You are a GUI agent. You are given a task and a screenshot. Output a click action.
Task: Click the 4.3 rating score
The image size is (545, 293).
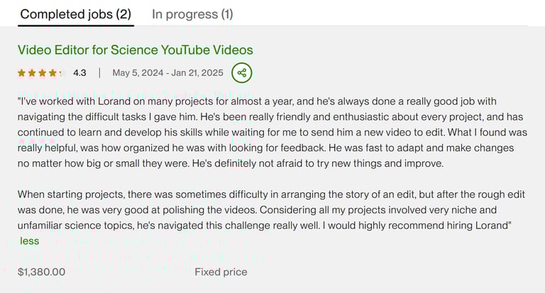click(x=79, y=72)
